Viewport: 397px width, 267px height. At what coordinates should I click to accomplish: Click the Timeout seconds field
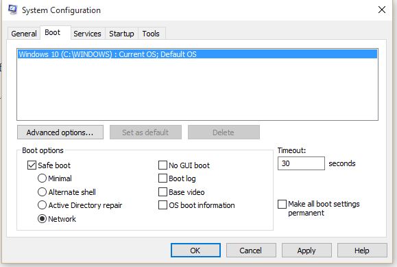[x=301, y=163]
